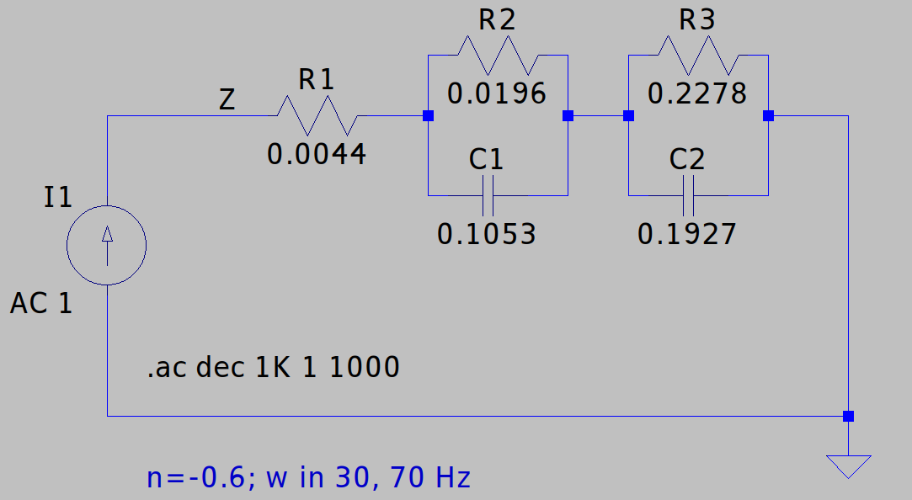Select the C2 capacitor plates symbol

coord(687,195)
